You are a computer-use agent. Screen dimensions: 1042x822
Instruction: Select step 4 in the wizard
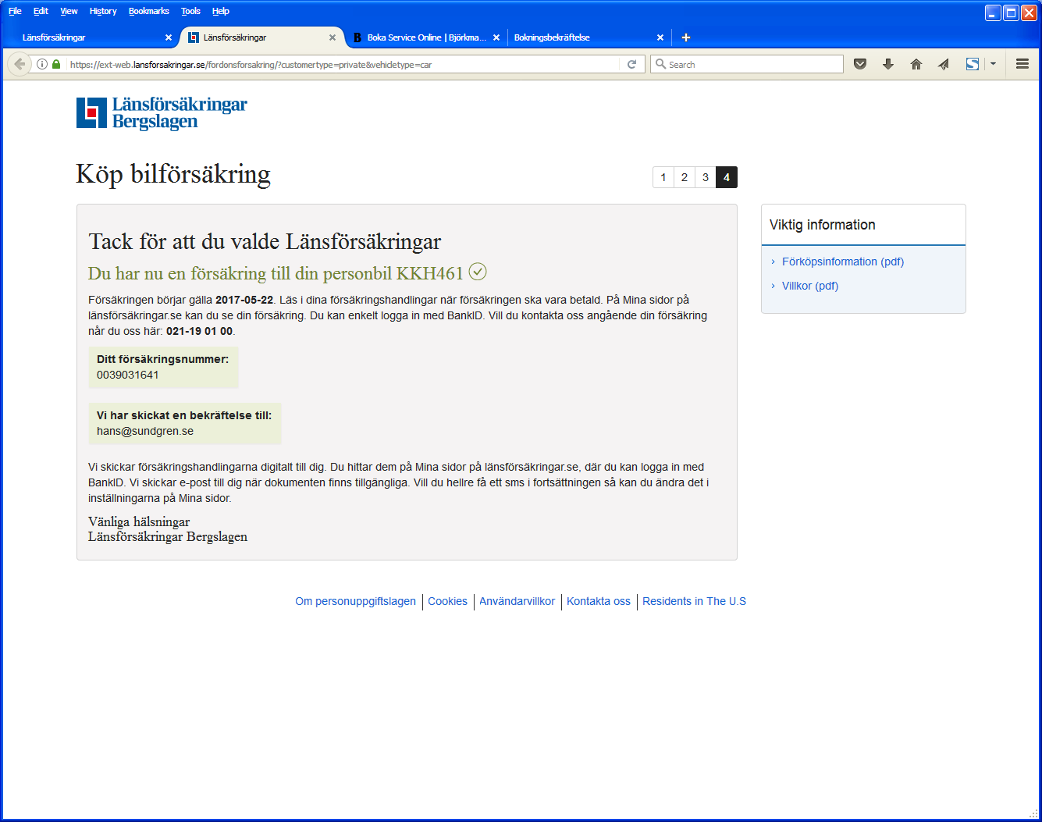click(727, 177)
